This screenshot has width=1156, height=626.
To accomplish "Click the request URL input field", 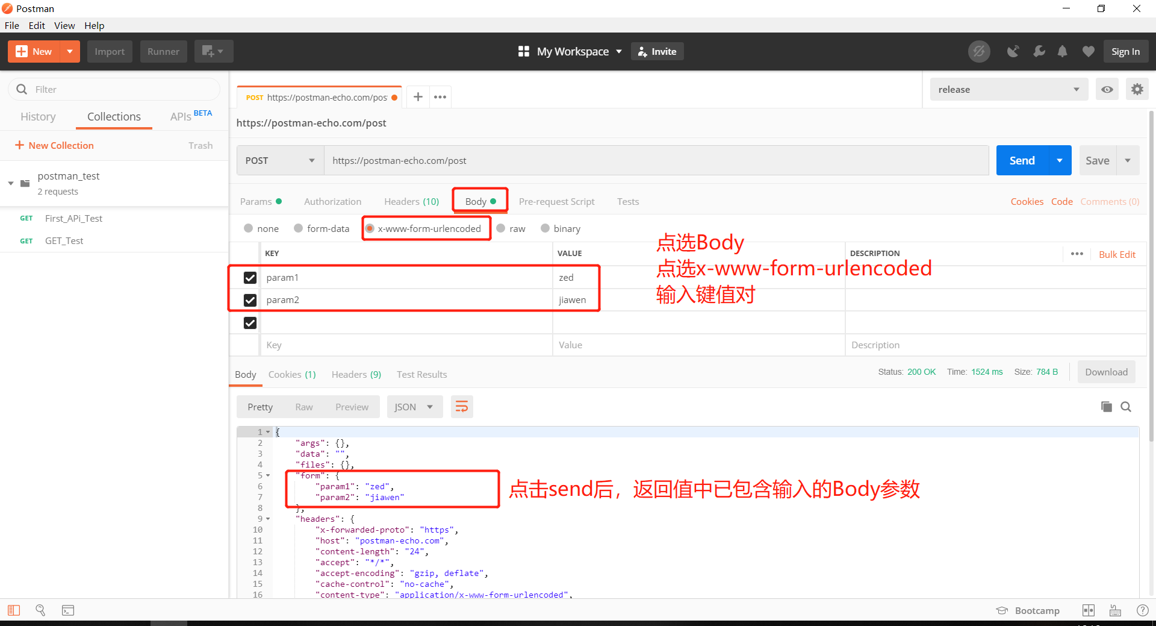I will 656,160.
